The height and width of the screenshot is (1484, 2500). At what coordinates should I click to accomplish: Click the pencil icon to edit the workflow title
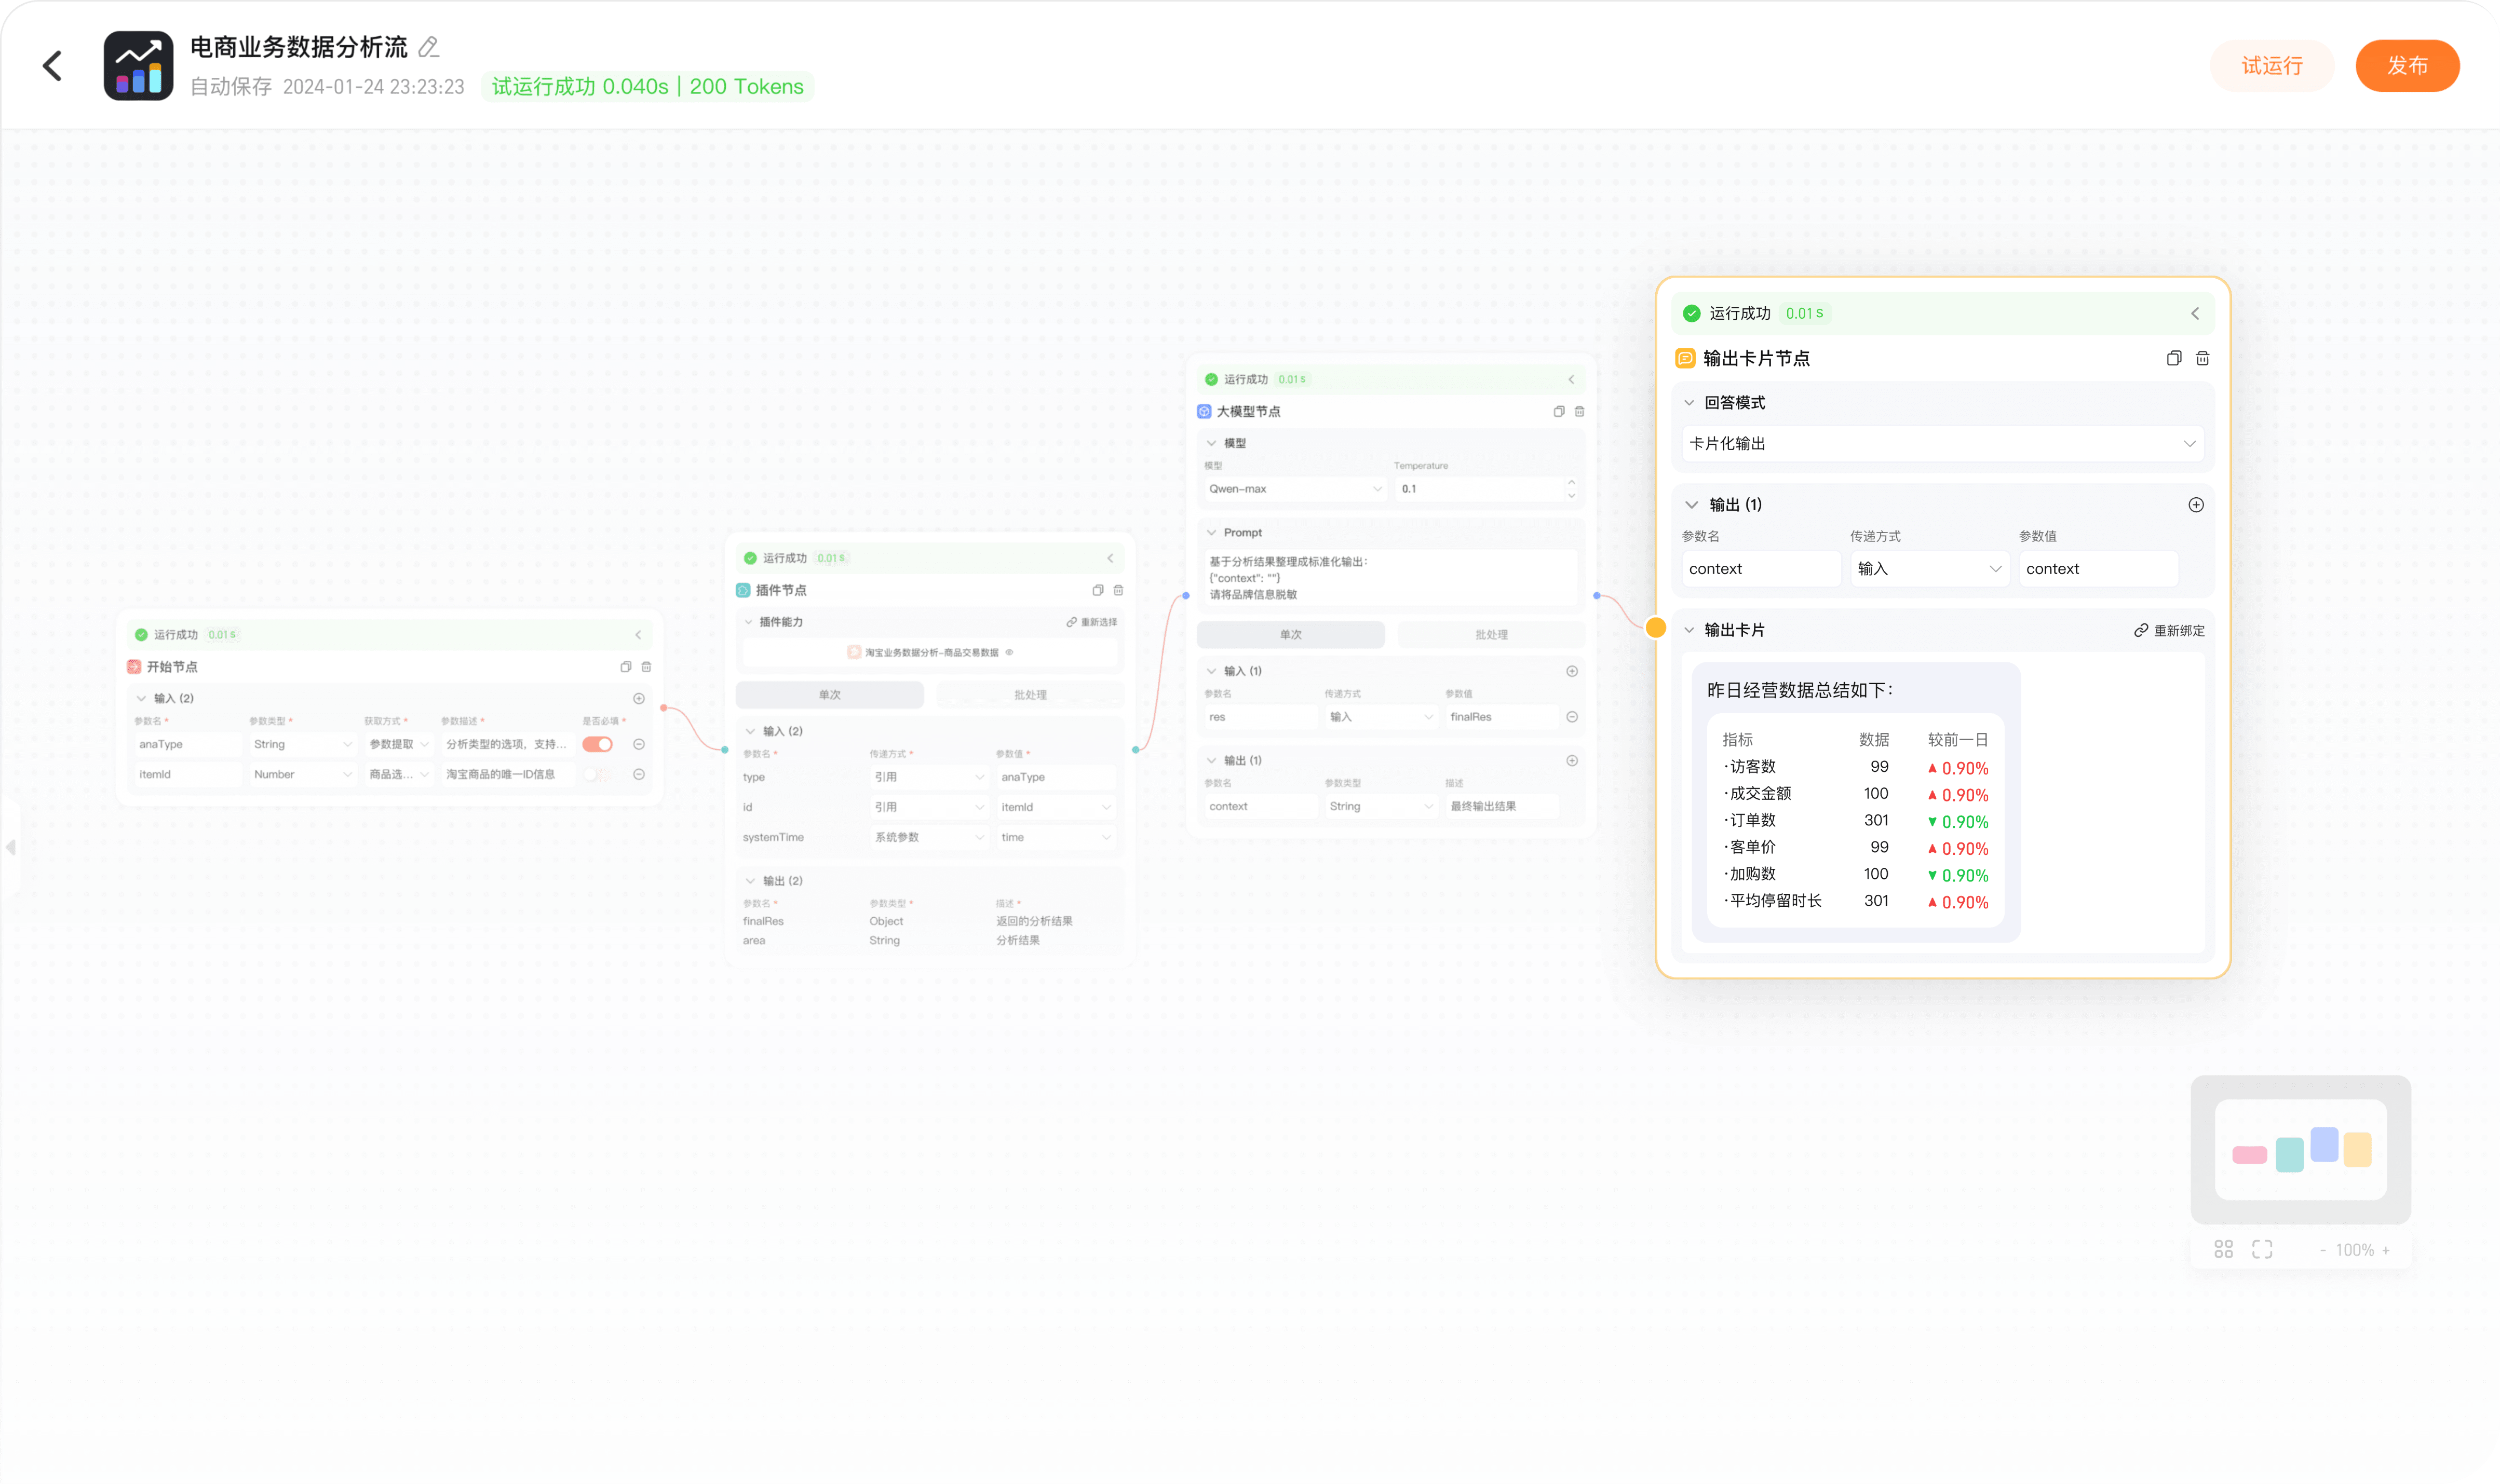[429, 47]
